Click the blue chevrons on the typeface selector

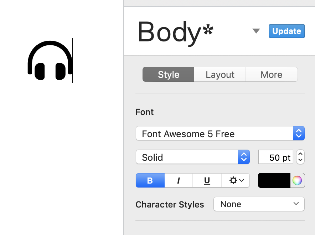tap(244, 157)
